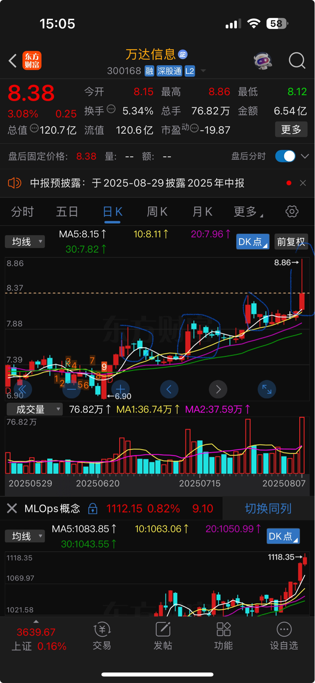Tap 切换同列 switch button
Viewport: 315px width, 683px height.
[268, 509]
